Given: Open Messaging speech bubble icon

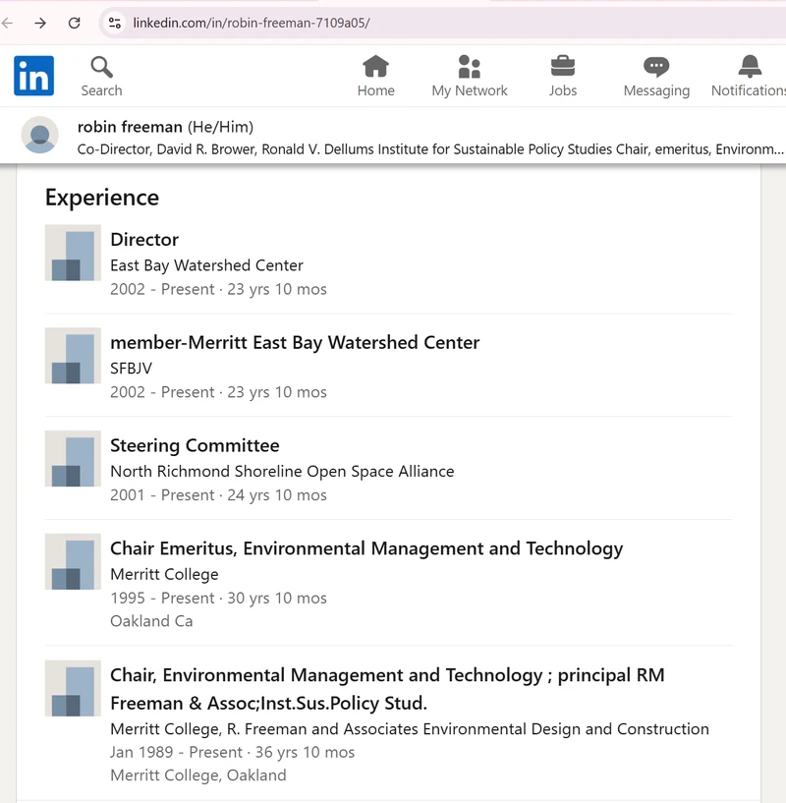Looking at the screenshot, I should pyautogui.click(x=656, y=67).
